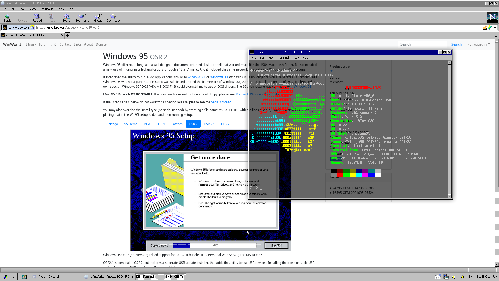Follow the Windows NT link
Screen dimensions: 499x281
click(196, 77)
